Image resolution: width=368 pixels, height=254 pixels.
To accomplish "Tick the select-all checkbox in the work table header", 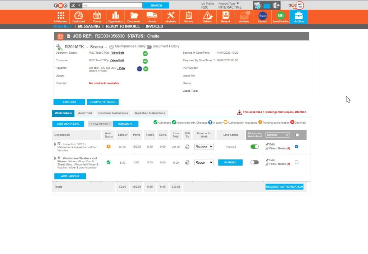I will coord(298,135).
